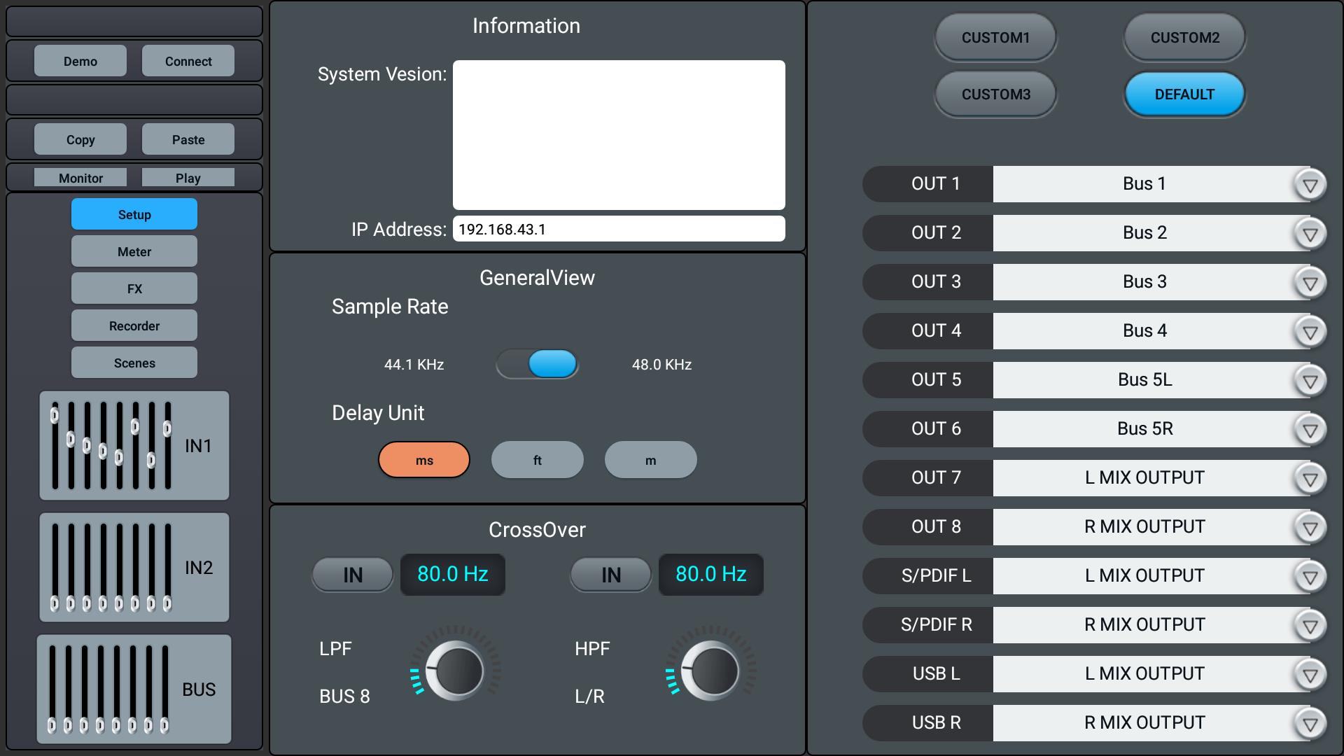Open the BUS fader bank thumbnail
The height and width of the screenshot is (756, 1344).
pyautogui.click(x=134, y=689)
